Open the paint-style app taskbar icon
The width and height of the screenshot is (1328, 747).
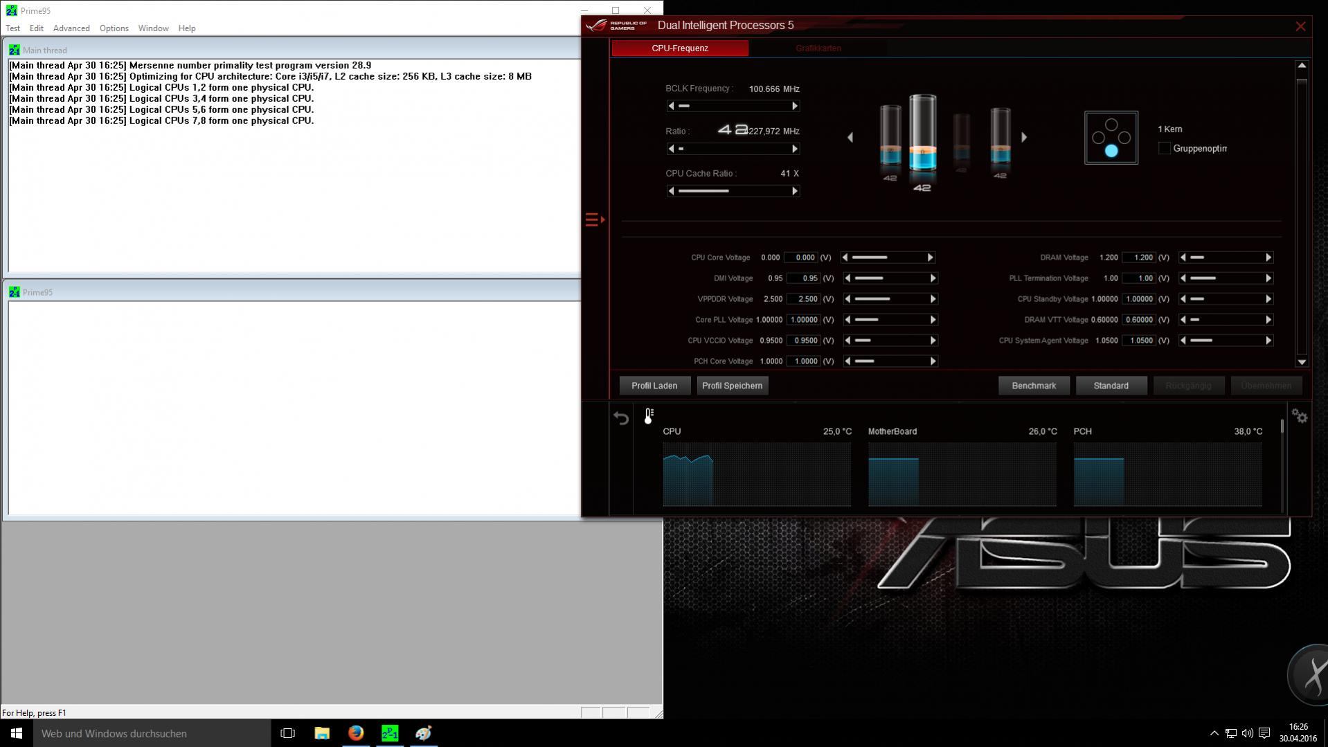click(424, 733)
